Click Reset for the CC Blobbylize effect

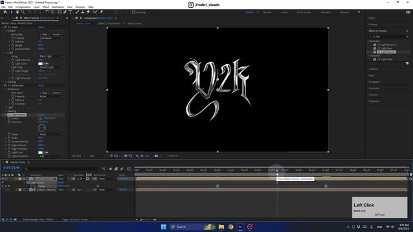(x=41, y=86)
